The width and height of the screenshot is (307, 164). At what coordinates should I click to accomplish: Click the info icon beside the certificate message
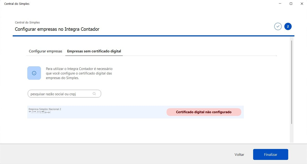pyautogui.click(x=34, y=73)
